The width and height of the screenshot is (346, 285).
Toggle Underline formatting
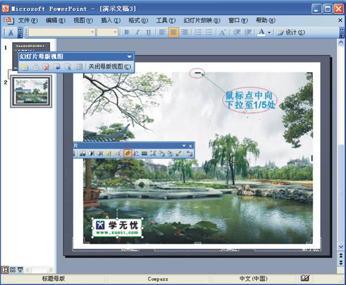[x=149, y=32]
